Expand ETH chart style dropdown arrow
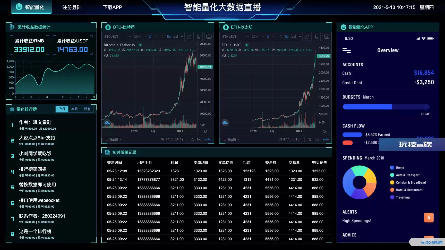The height and width of the screenshot is (250, 445). 300,37
